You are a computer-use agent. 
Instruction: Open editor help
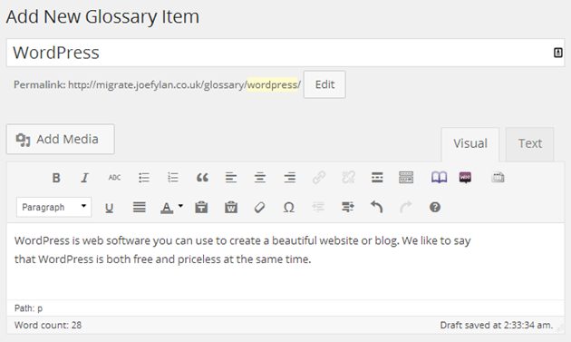pos(435,207)
